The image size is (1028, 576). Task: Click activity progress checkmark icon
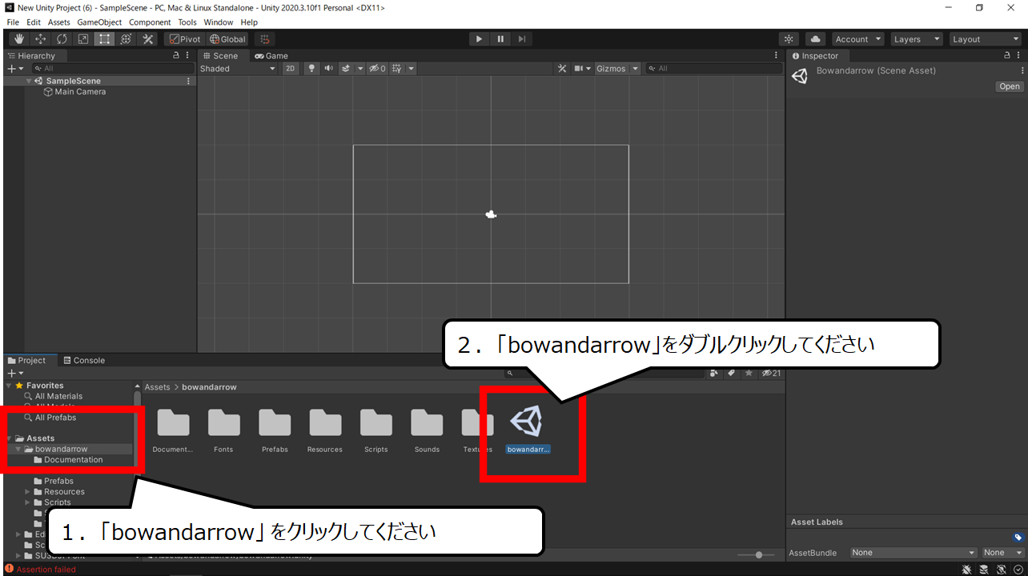(x=1017, y=570)
